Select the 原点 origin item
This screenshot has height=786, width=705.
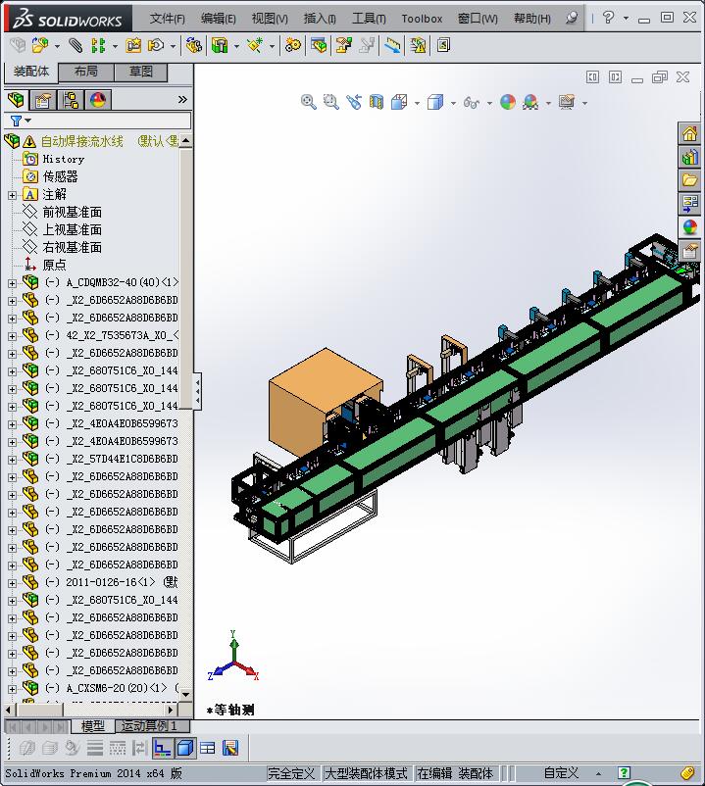[x=54, y=265]
